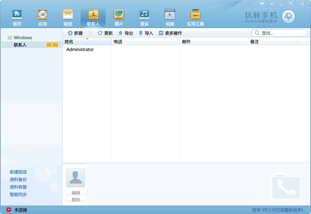This screenshot has width=311, height=214.
Task: Select the Windows tree node
Action: [23, 38]
